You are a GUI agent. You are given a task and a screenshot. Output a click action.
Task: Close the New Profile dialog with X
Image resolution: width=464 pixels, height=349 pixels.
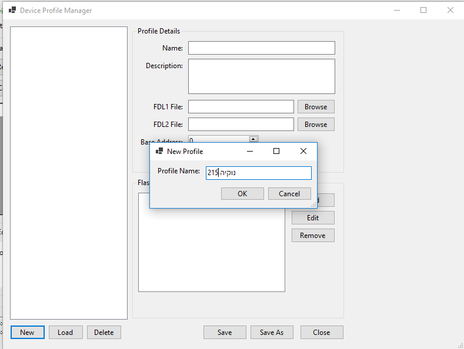303,151
